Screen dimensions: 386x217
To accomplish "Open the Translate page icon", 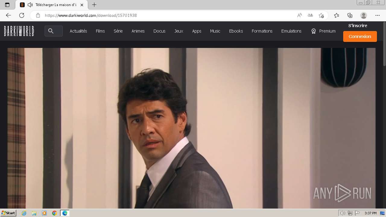I will [x=310, y=15].
